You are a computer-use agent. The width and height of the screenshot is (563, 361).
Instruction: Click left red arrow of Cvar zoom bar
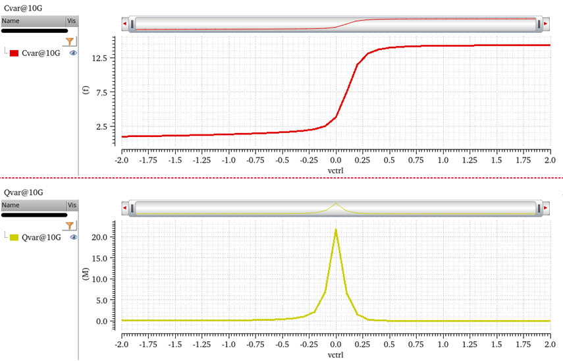click(x=124, y=24)
